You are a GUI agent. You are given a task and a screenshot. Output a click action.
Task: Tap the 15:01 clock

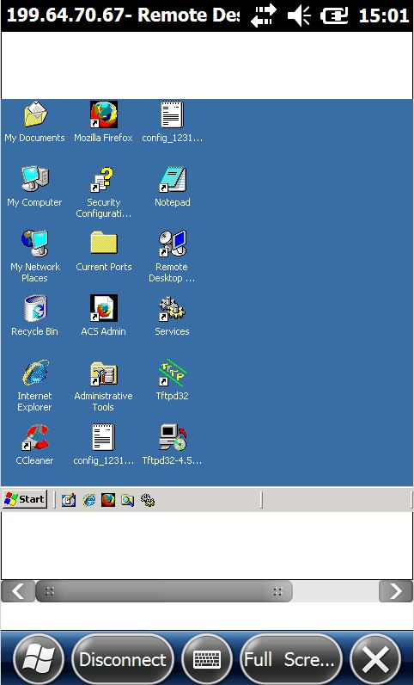pos(383,16)
